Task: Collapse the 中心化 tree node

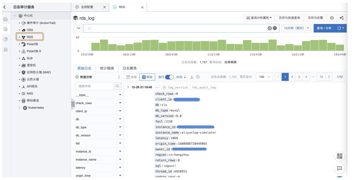Action: (15, 16)
